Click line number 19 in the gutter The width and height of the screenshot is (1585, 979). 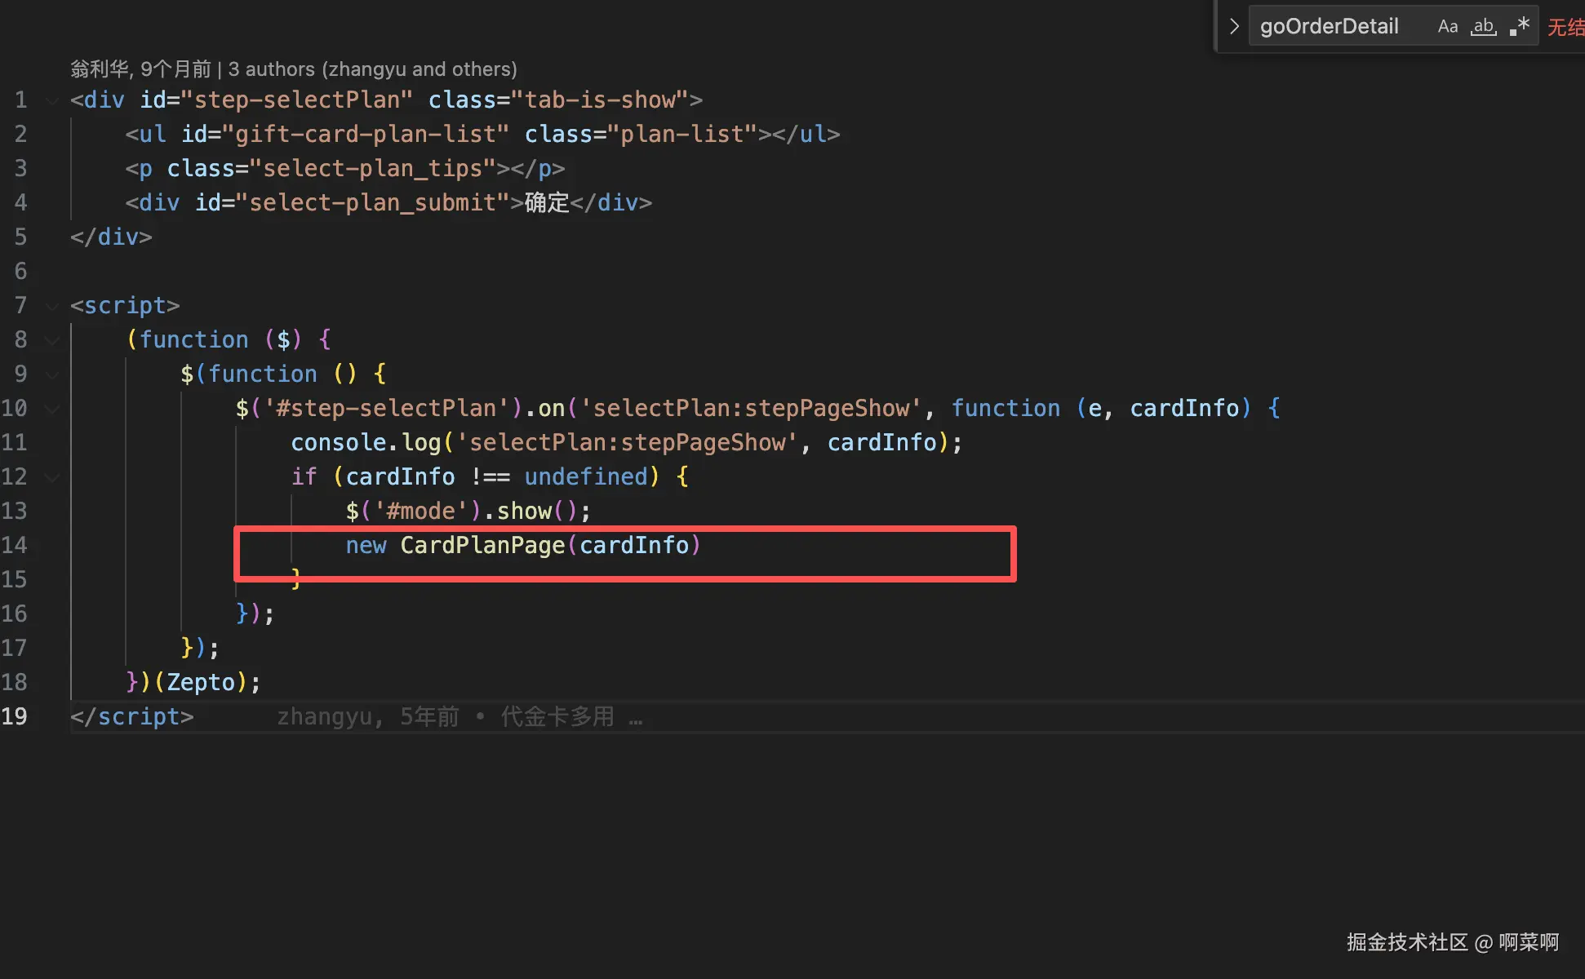coord(15,716)
